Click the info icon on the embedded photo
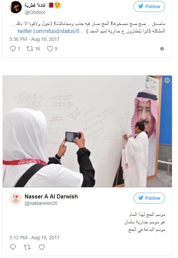 167,80
